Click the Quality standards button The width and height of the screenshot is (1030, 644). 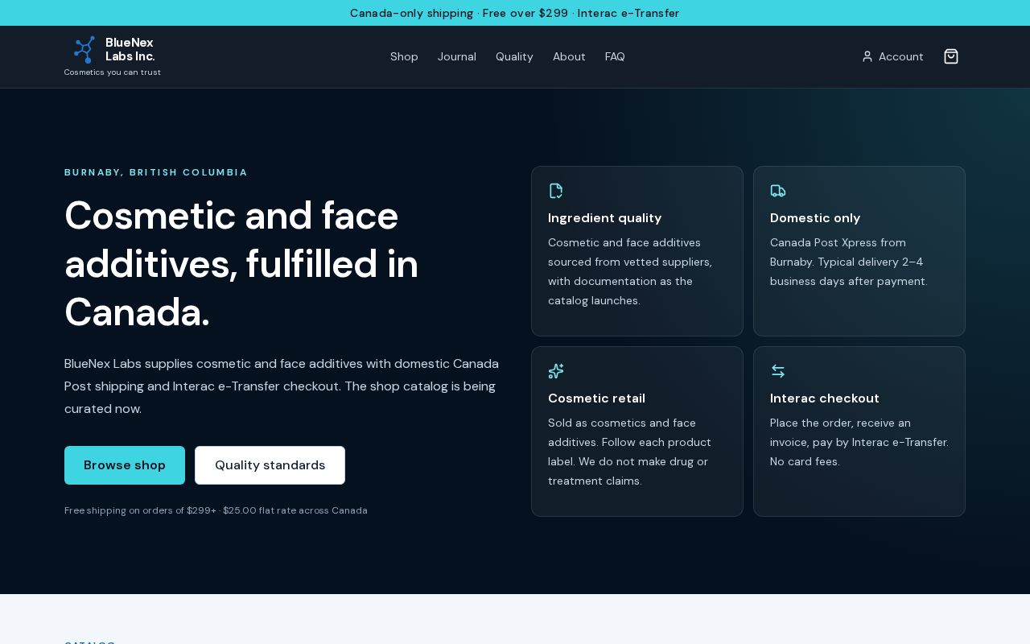coord(270,465)
